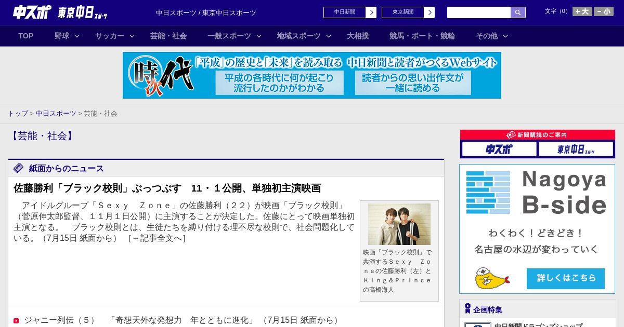Click →記事全文へ link
The height and width of the screenshot is (327, 624).
click(x=157, y=238)
